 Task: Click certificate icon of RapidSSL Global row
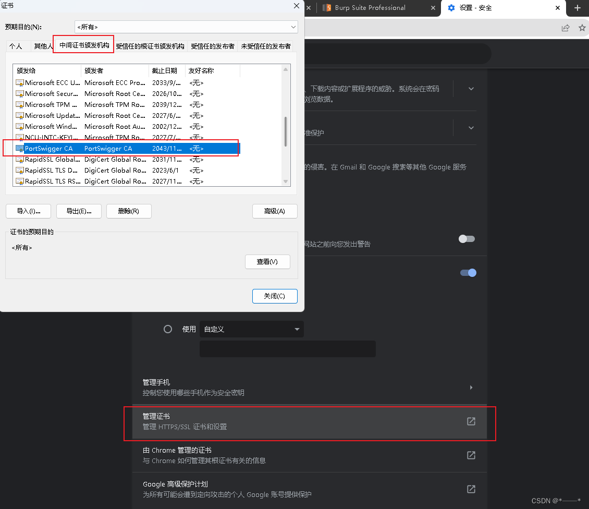click(x=19, y=160)
